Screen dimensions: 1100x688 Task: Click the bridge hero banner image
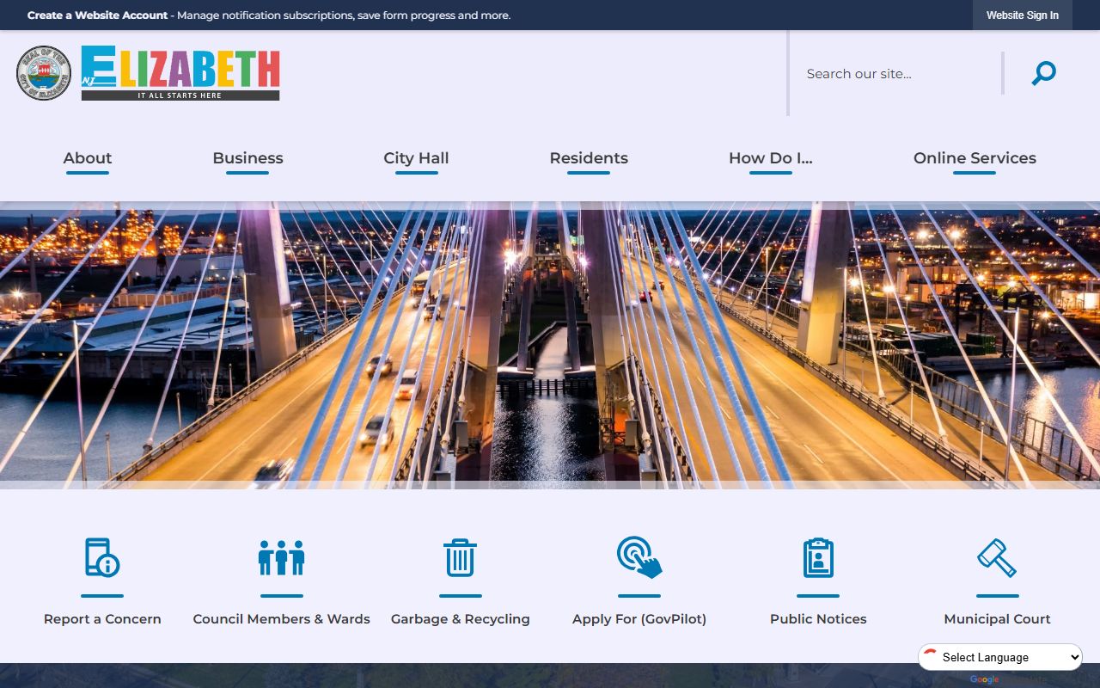pos(550,345)
